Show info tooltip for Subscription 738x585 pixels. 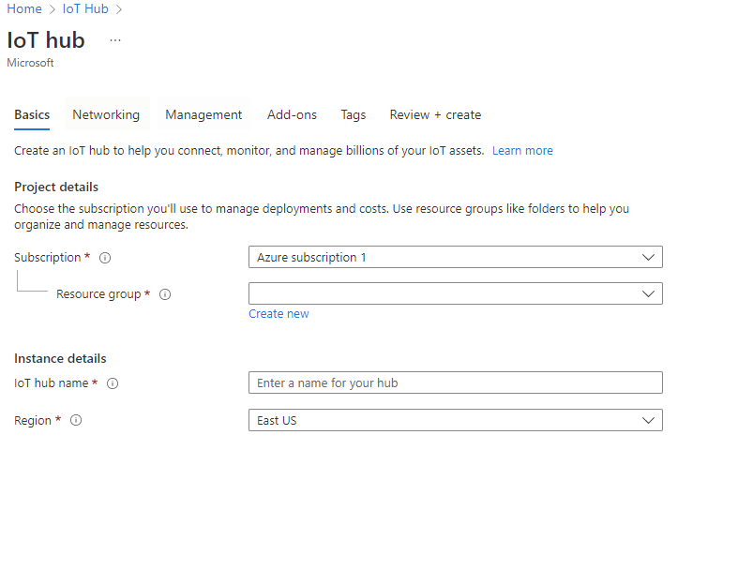click(x=105, y=258)
